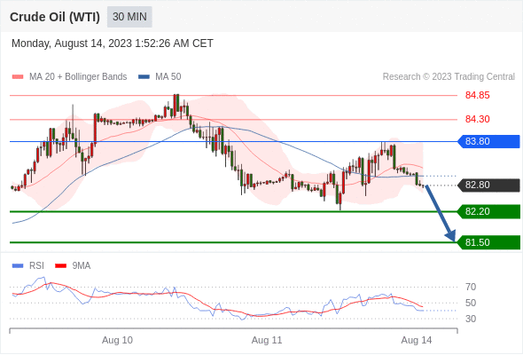This screenshot has width=523, height=355.
Task: Click the blue 83.80 pivot price tag
Action: point(488,142)
